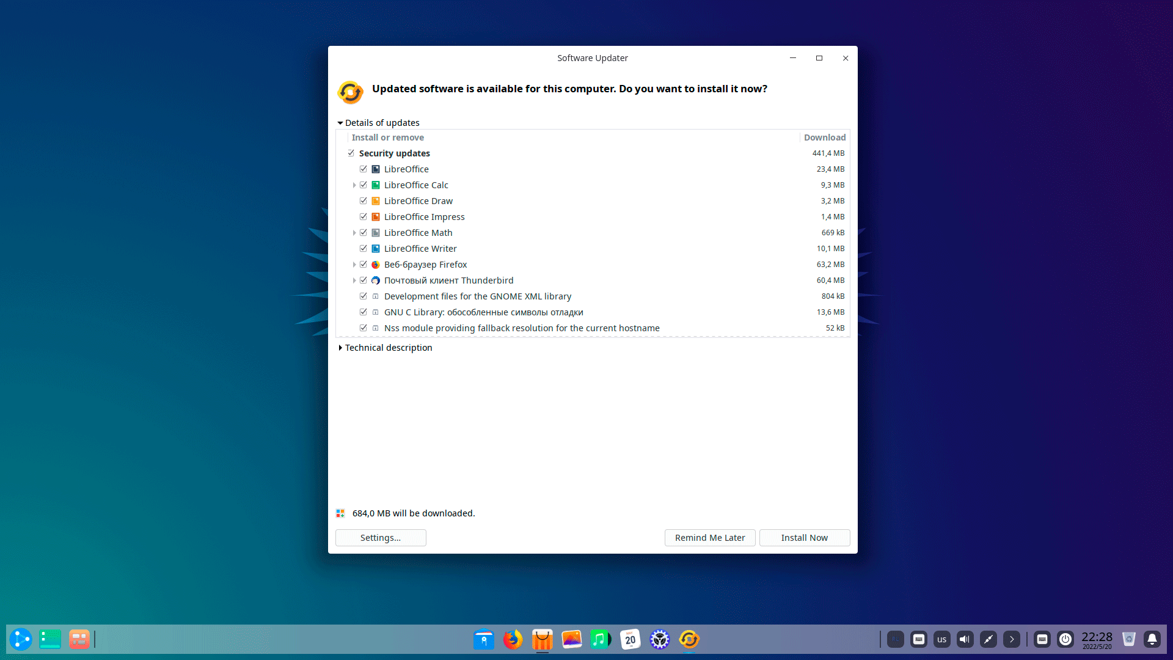
Task: Open the calendar icon showing 20
Action: (630, 639)
